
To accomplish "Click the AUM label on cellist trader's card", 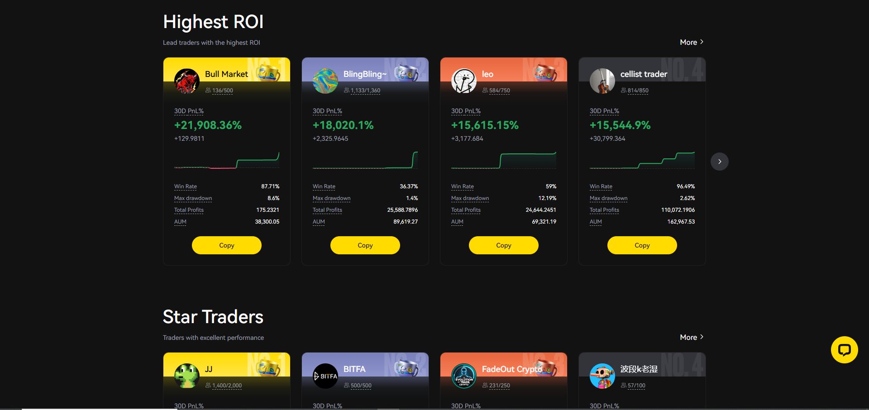I will tap(595, 222).
